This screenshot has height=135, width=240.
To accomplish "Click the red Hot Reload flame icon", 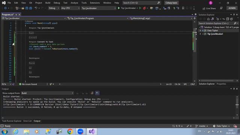I will coord(144,8).
